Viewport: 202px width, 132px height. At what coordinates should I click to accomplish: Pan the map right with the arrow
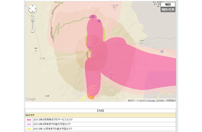[35, 9]
